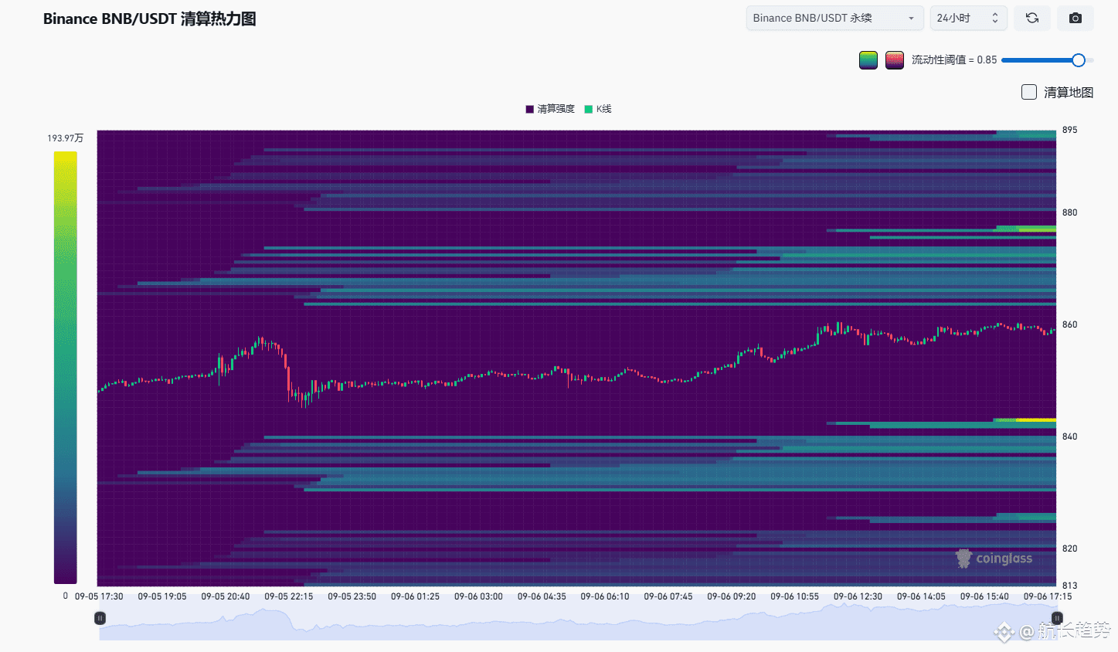Toggle the 清算强度 legend item
The image size is (1118, 652).
550,109
